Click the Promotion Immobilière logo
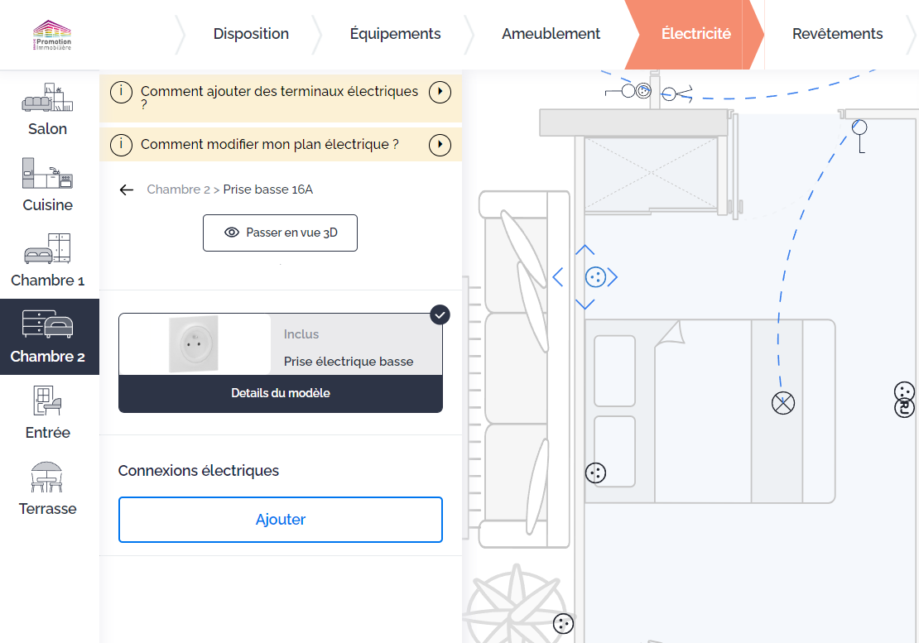Viewport: 919px width, 643px height. 53,35
